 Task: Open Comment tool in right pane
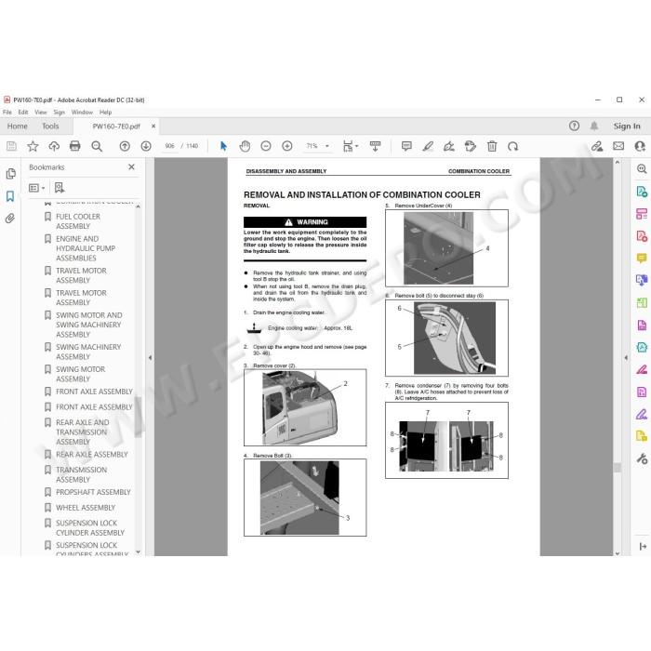click(x=642, y=259)
